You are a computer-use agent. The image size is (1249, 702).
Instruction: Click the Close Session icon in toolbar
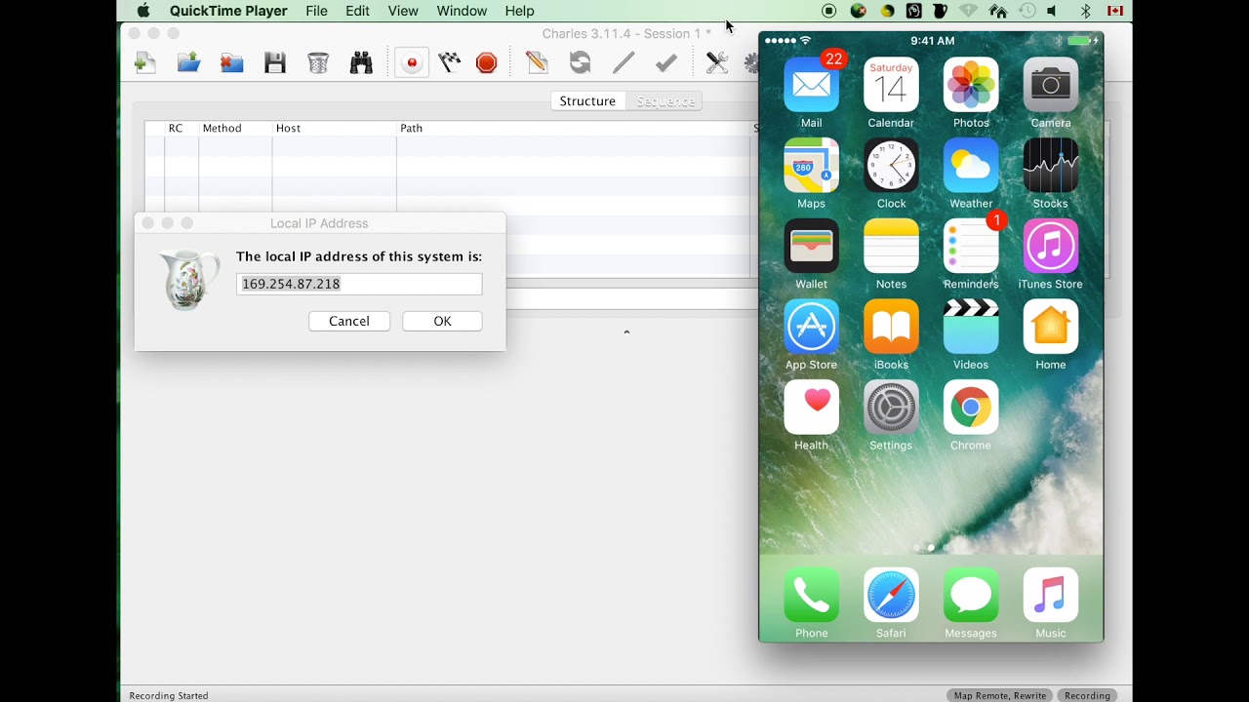tap(231, 63)
